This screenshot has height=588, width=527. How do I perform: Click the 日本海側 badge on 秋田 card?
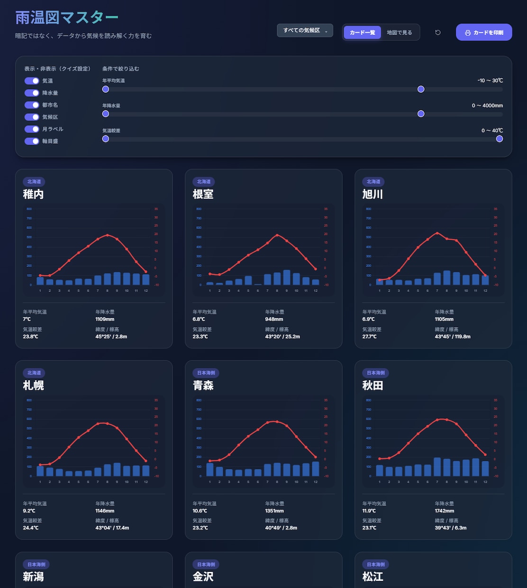tap(376, 373)
